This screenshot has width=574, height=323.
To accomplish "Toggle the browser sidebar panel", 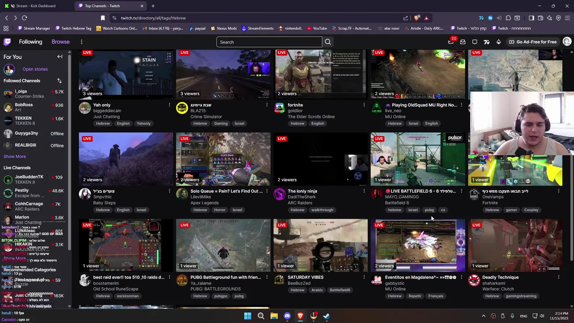I will [x=531, y=18].
